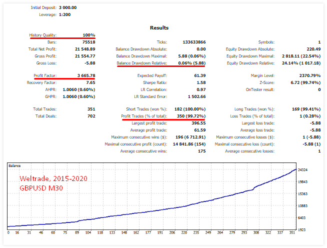
Task: Click the Largest profit trade value 396.55
Action: coord(198,123)
